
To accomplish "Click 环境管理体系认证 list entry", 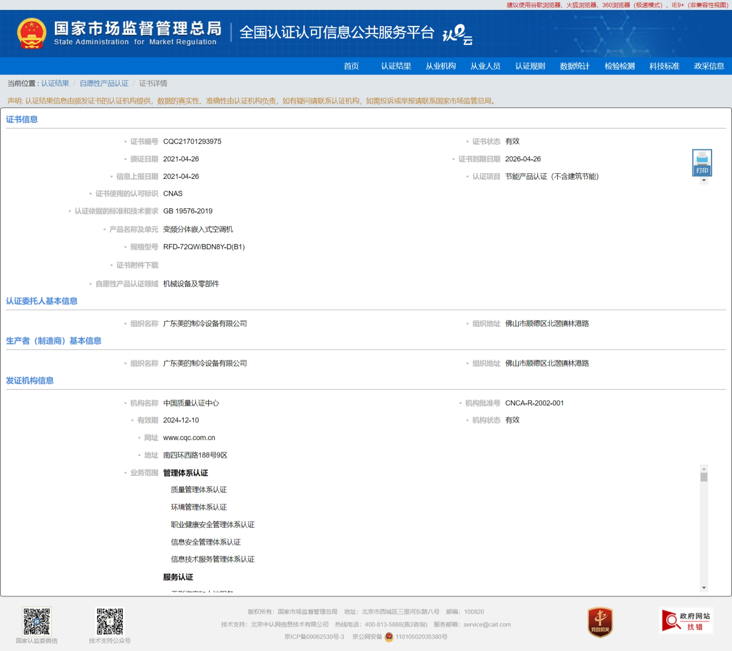I will (199, 507).
